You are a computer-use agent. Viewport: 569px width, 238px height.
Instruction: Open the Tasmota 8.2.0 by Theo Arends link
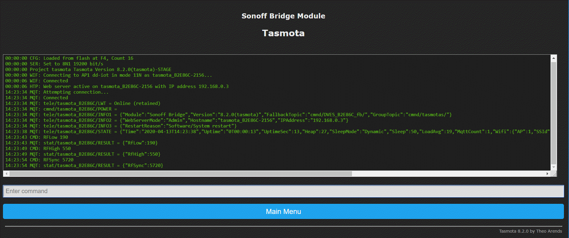click(x=530, y=231)
